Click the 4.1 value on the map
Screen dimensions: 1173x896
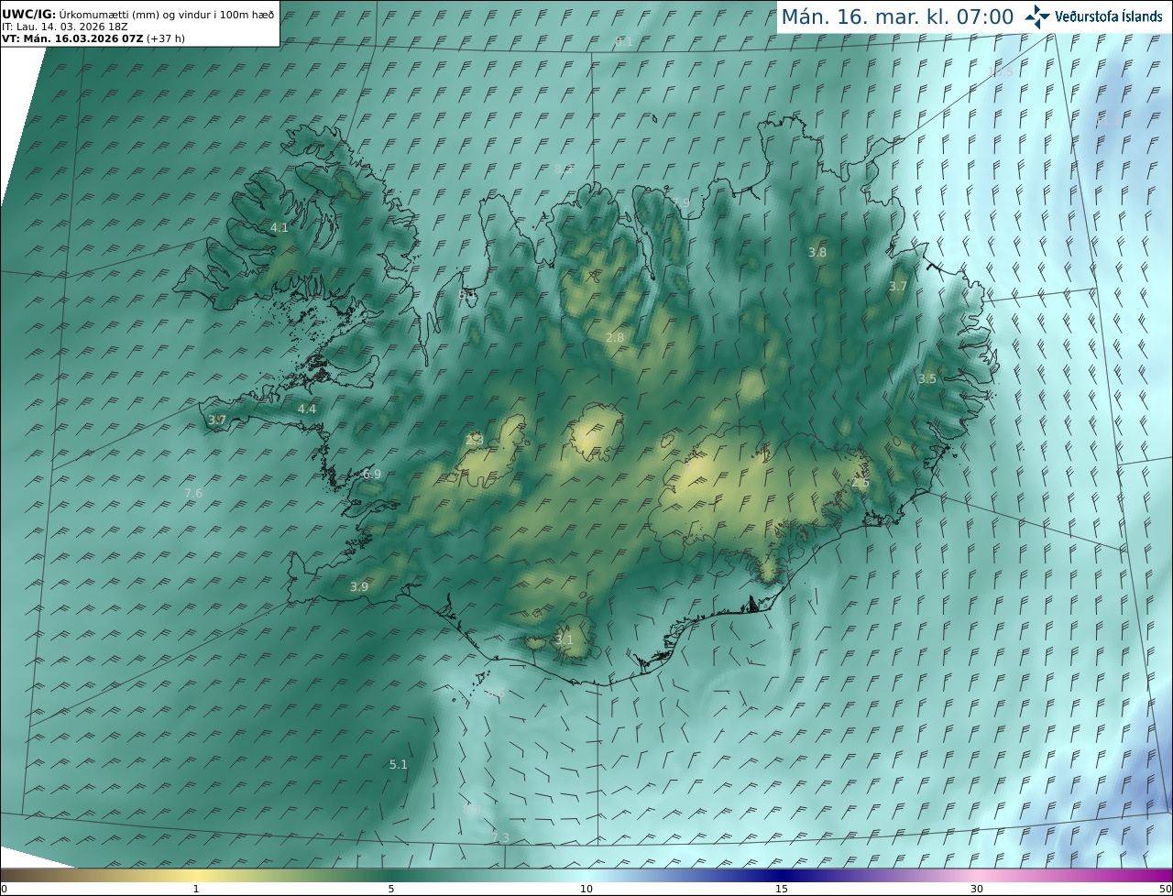pyautogui.click(x=280, y=227)
